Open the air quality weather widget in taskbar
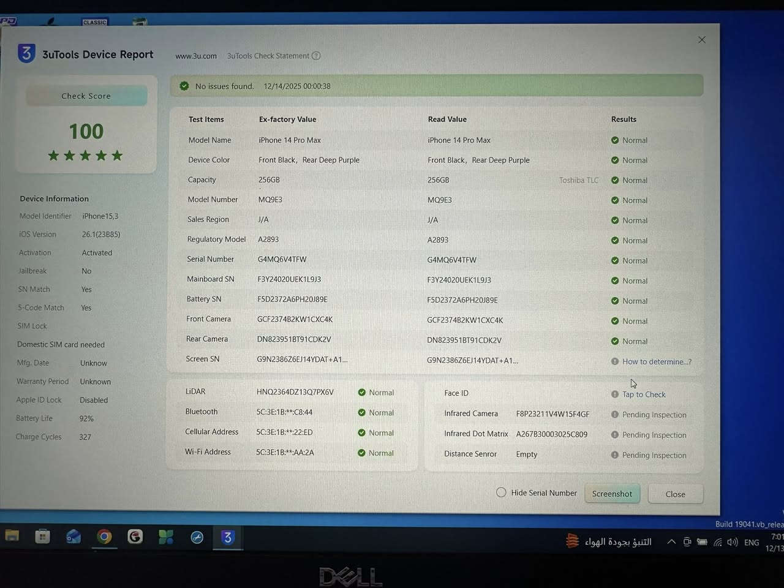 tap(609, 541)
